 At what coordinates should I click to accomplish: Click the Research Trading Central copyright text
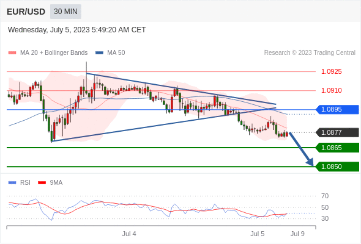tap(310, 53)
